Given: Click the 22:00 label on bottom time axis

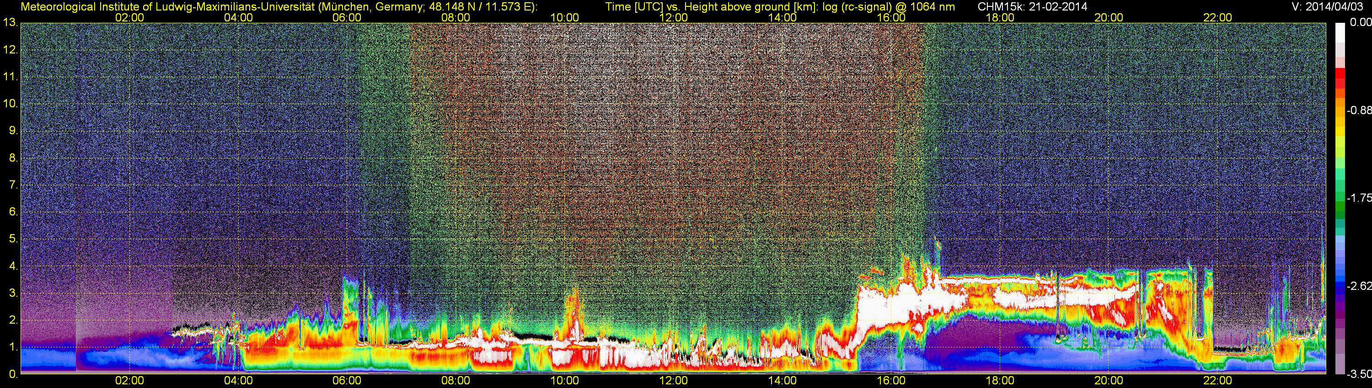Looking at the screenshot, I should 1217,381.
